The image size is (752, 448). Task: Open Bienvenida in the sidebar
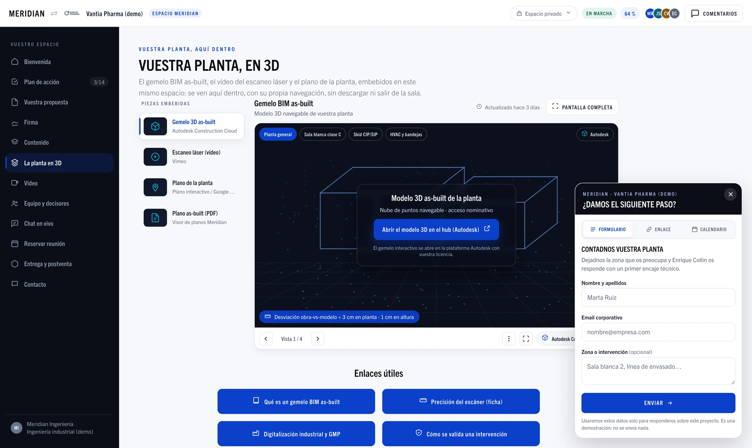(59, 62)
